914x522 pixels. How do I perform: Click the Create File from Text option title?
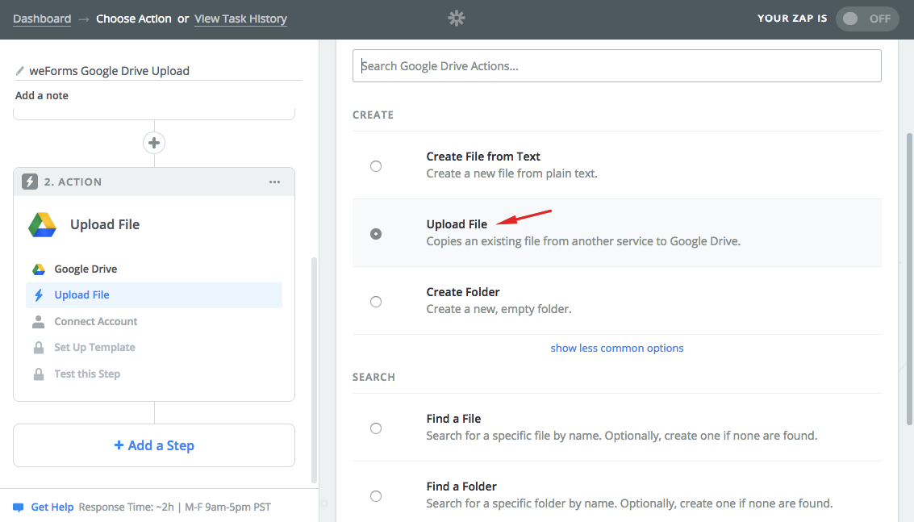(483, 157)
